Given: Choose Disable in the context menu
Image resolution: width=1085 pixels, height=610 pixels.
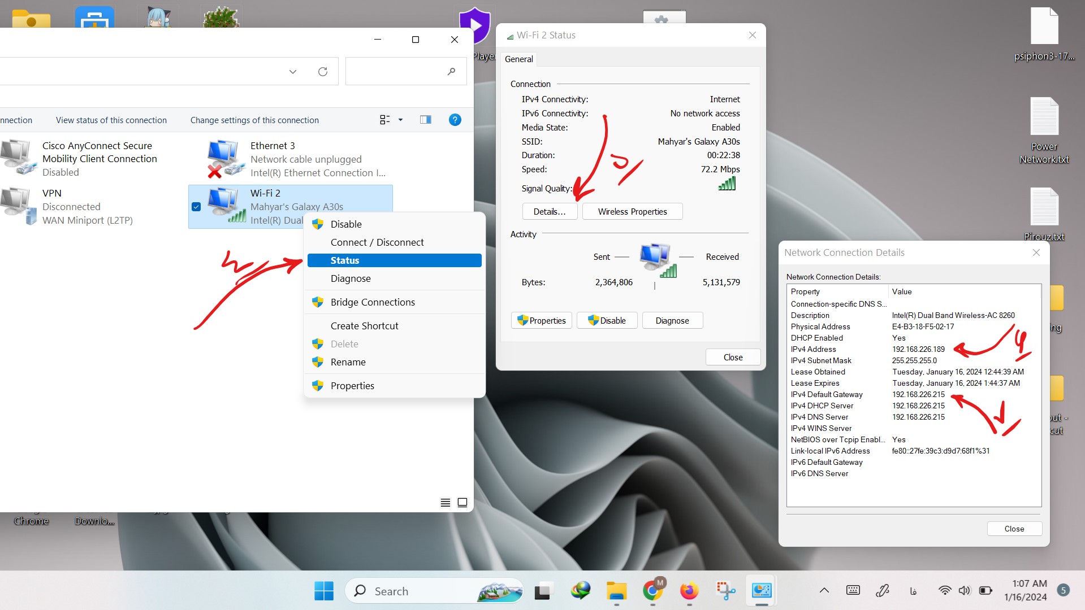Looking at the screenshot, I should point(395,224).
